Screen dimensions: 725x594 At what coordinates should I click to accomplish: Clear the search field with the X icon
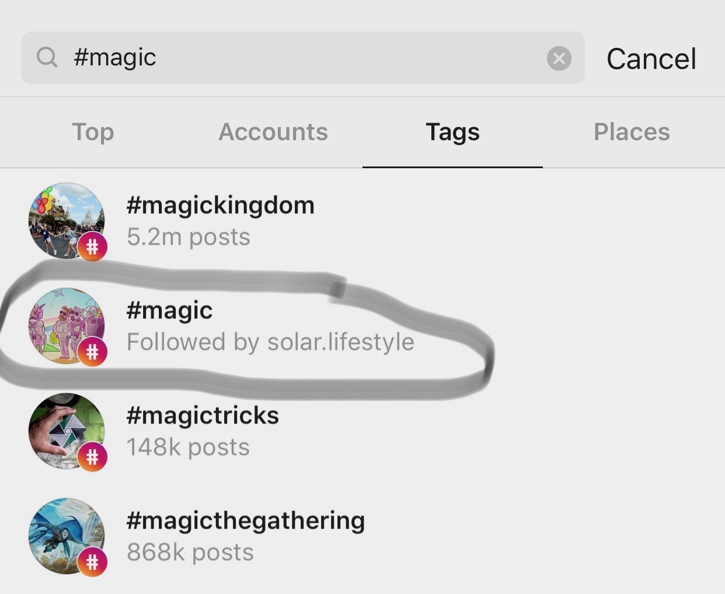559,58
